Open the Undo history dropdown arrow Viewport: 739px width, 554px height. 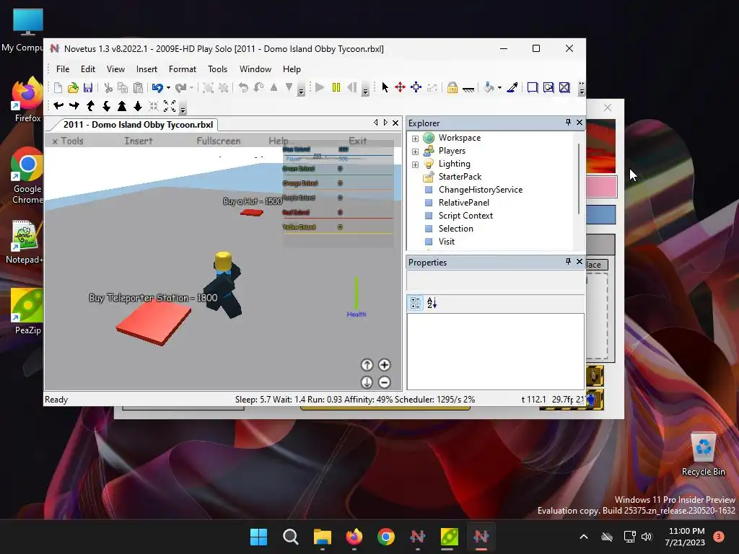click(x=168, y=87)
